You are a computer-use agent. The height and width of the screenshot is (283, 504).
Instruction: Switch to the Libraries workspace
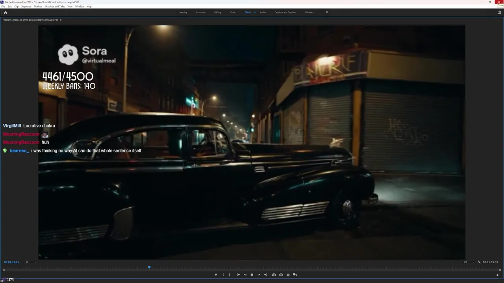coord(309,12)
